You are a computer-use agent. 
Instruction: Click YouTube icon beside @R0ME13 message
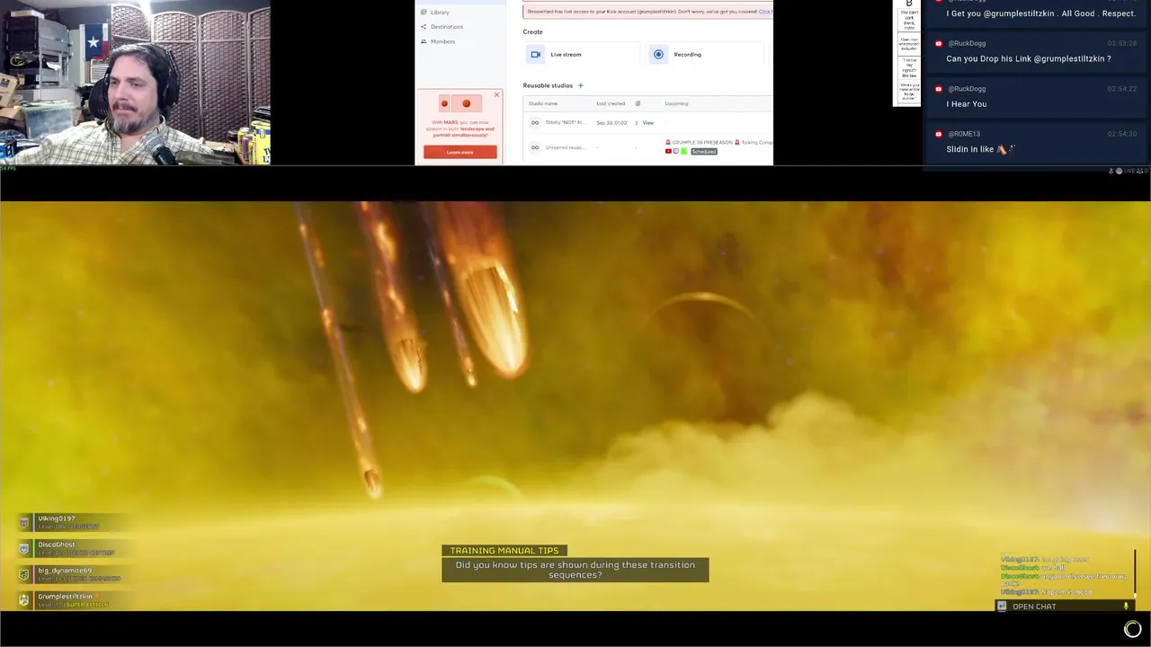(x=939, y=134)
